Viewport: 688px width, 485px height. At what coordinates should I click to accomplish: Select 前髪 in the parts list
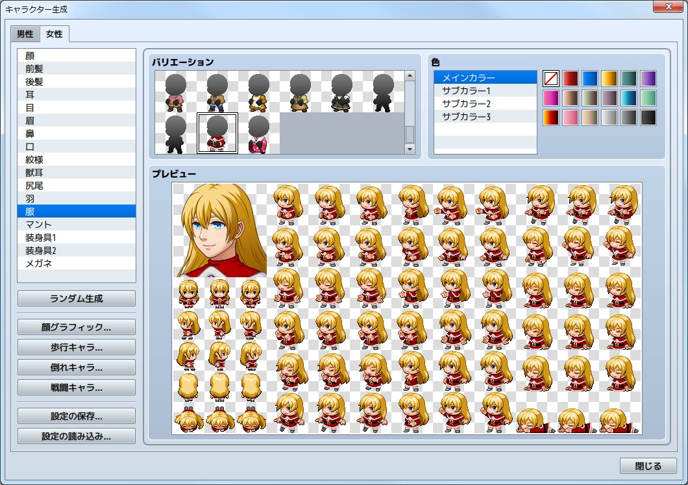coord(77,68)
